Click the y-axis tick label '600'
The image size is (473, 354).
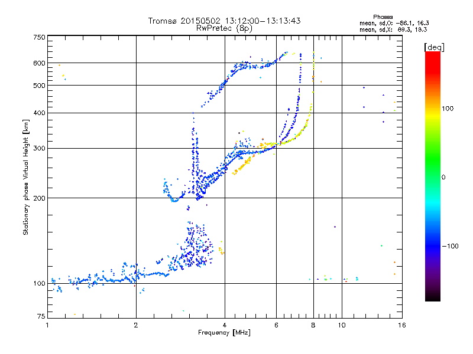(x=39, y=63)
